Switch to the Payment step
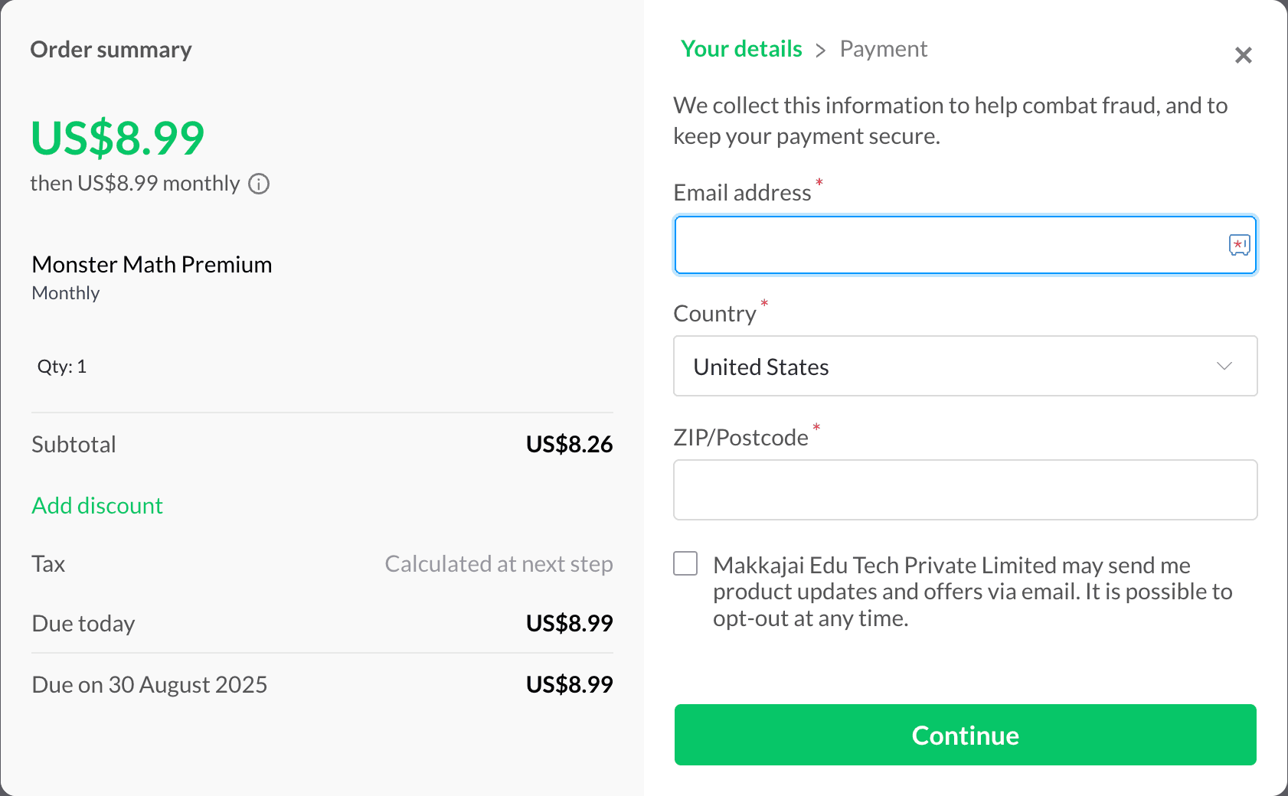 click(x=884, y=48)
